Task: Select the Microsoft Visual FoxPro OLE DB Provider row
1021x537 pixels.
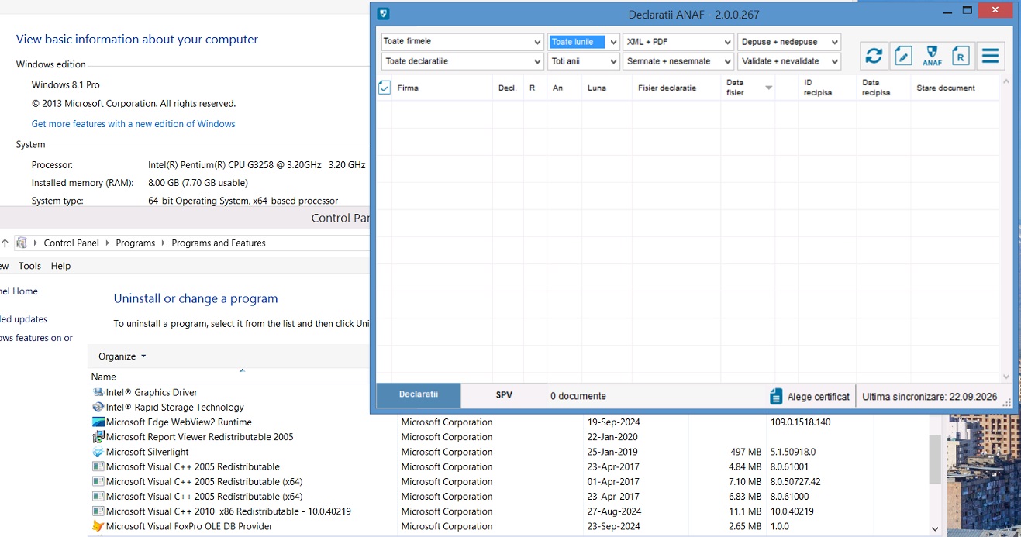Action: pyautogui.click(x=508, y=526)
